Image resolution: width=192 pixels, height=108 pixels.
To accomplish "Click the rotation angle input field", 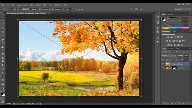I will pyautogui.click(x=68, y=9).
